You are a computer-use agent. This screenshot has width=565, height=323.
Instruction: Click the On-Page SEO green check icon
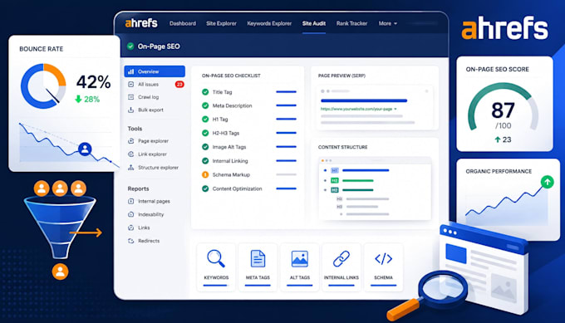pos(130,46)
